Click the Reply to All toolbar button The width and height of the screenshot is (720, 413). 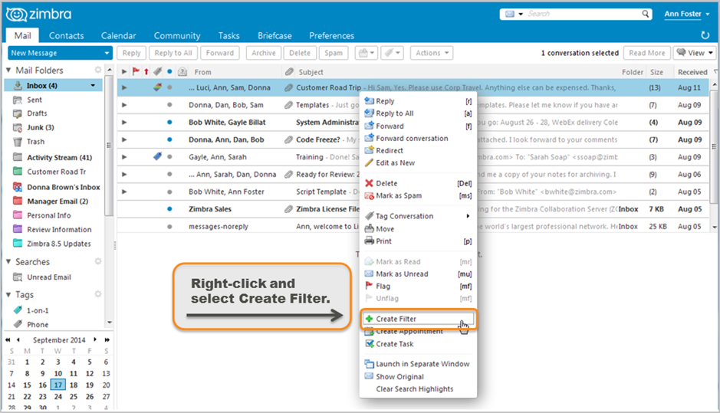(x=173, y=53)
